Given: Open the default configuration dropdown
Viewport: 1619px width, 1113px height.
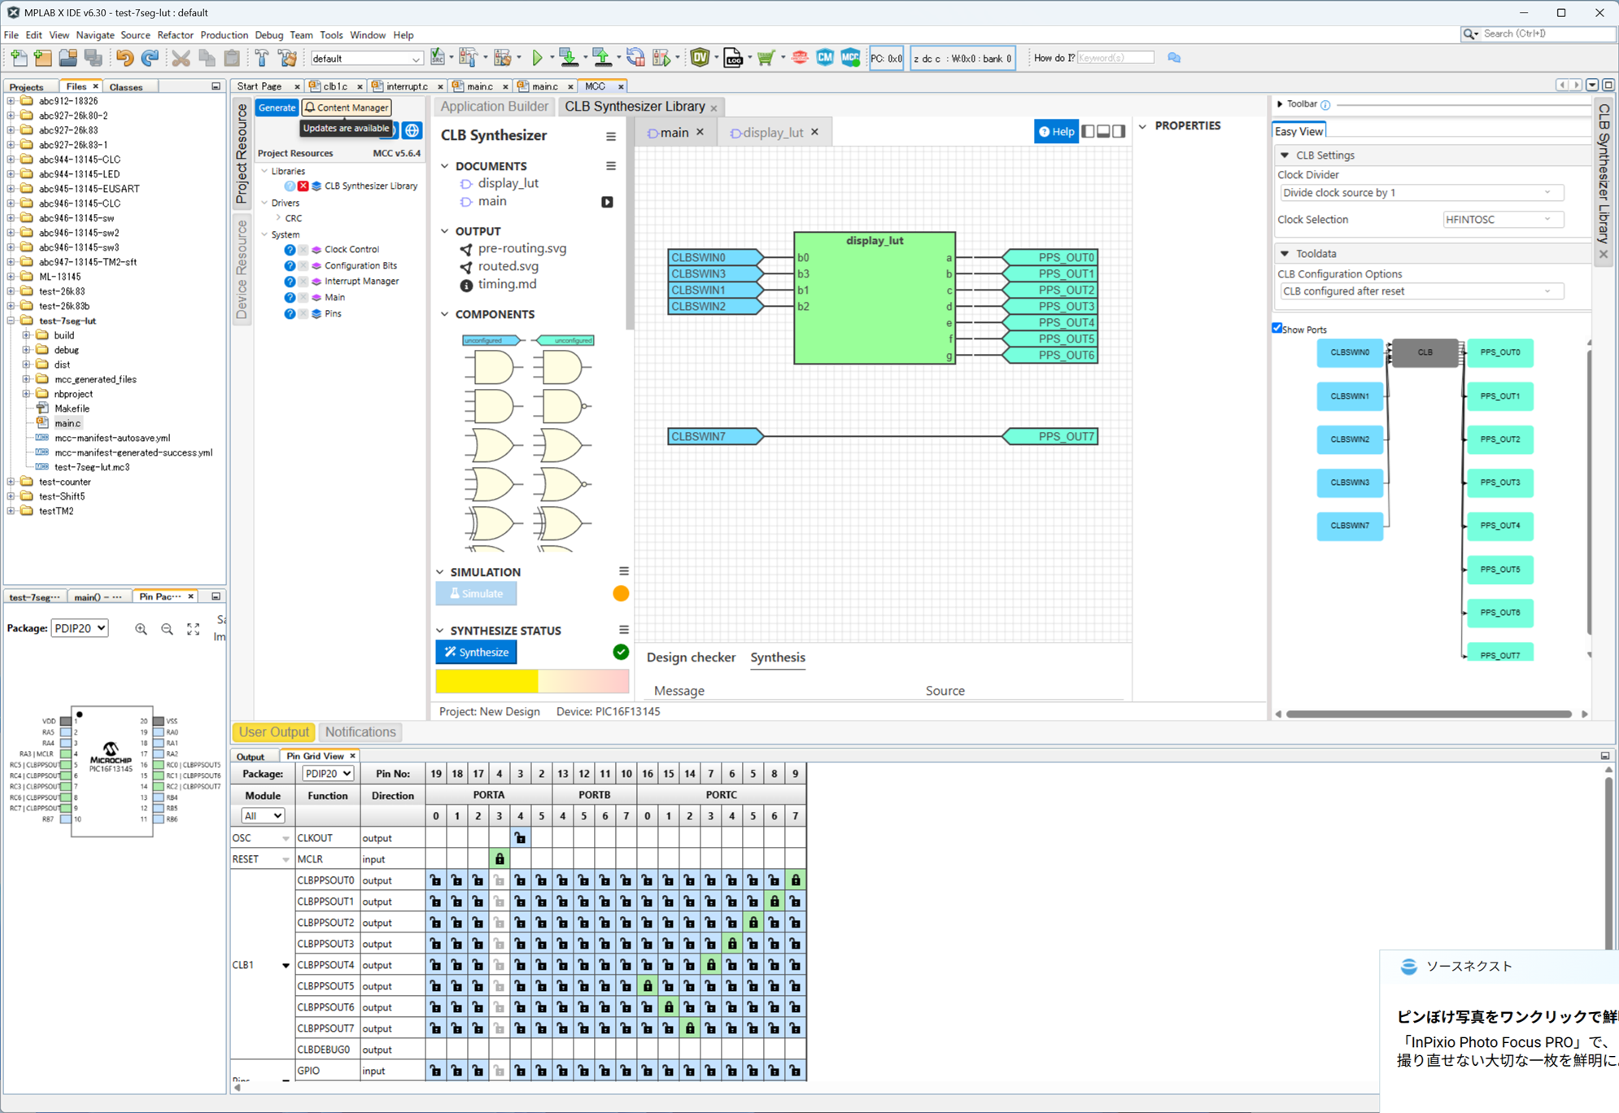Looking at the screenshot, I should [x=366, y=59].
